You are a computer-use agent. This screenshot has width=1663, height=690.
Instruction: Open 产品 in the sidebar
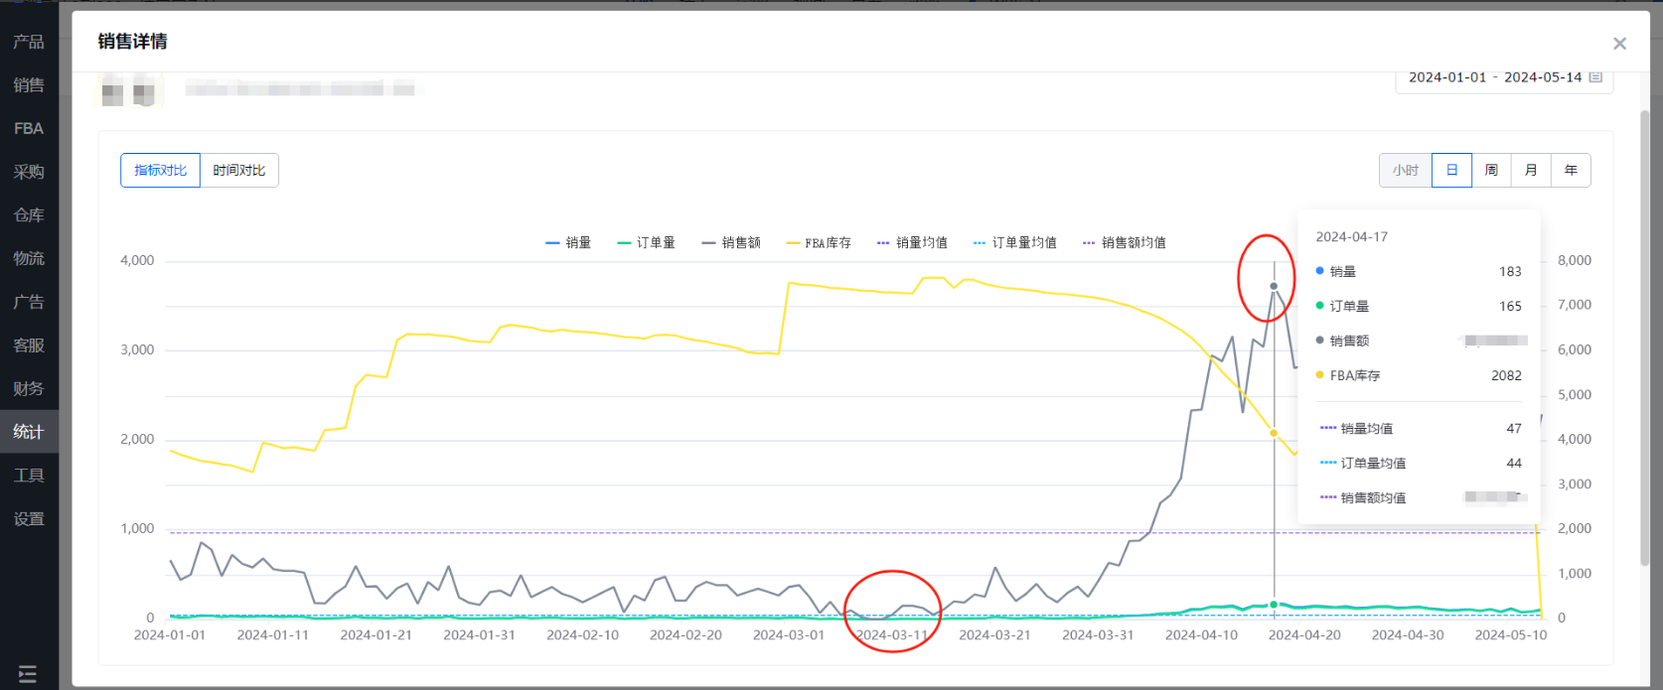pos(29,42)
